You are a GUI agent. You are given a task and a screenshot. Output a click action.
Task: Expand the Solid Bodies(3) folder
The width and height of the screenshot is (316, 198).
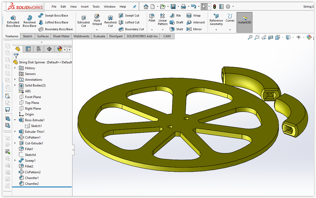click(15, 85)
